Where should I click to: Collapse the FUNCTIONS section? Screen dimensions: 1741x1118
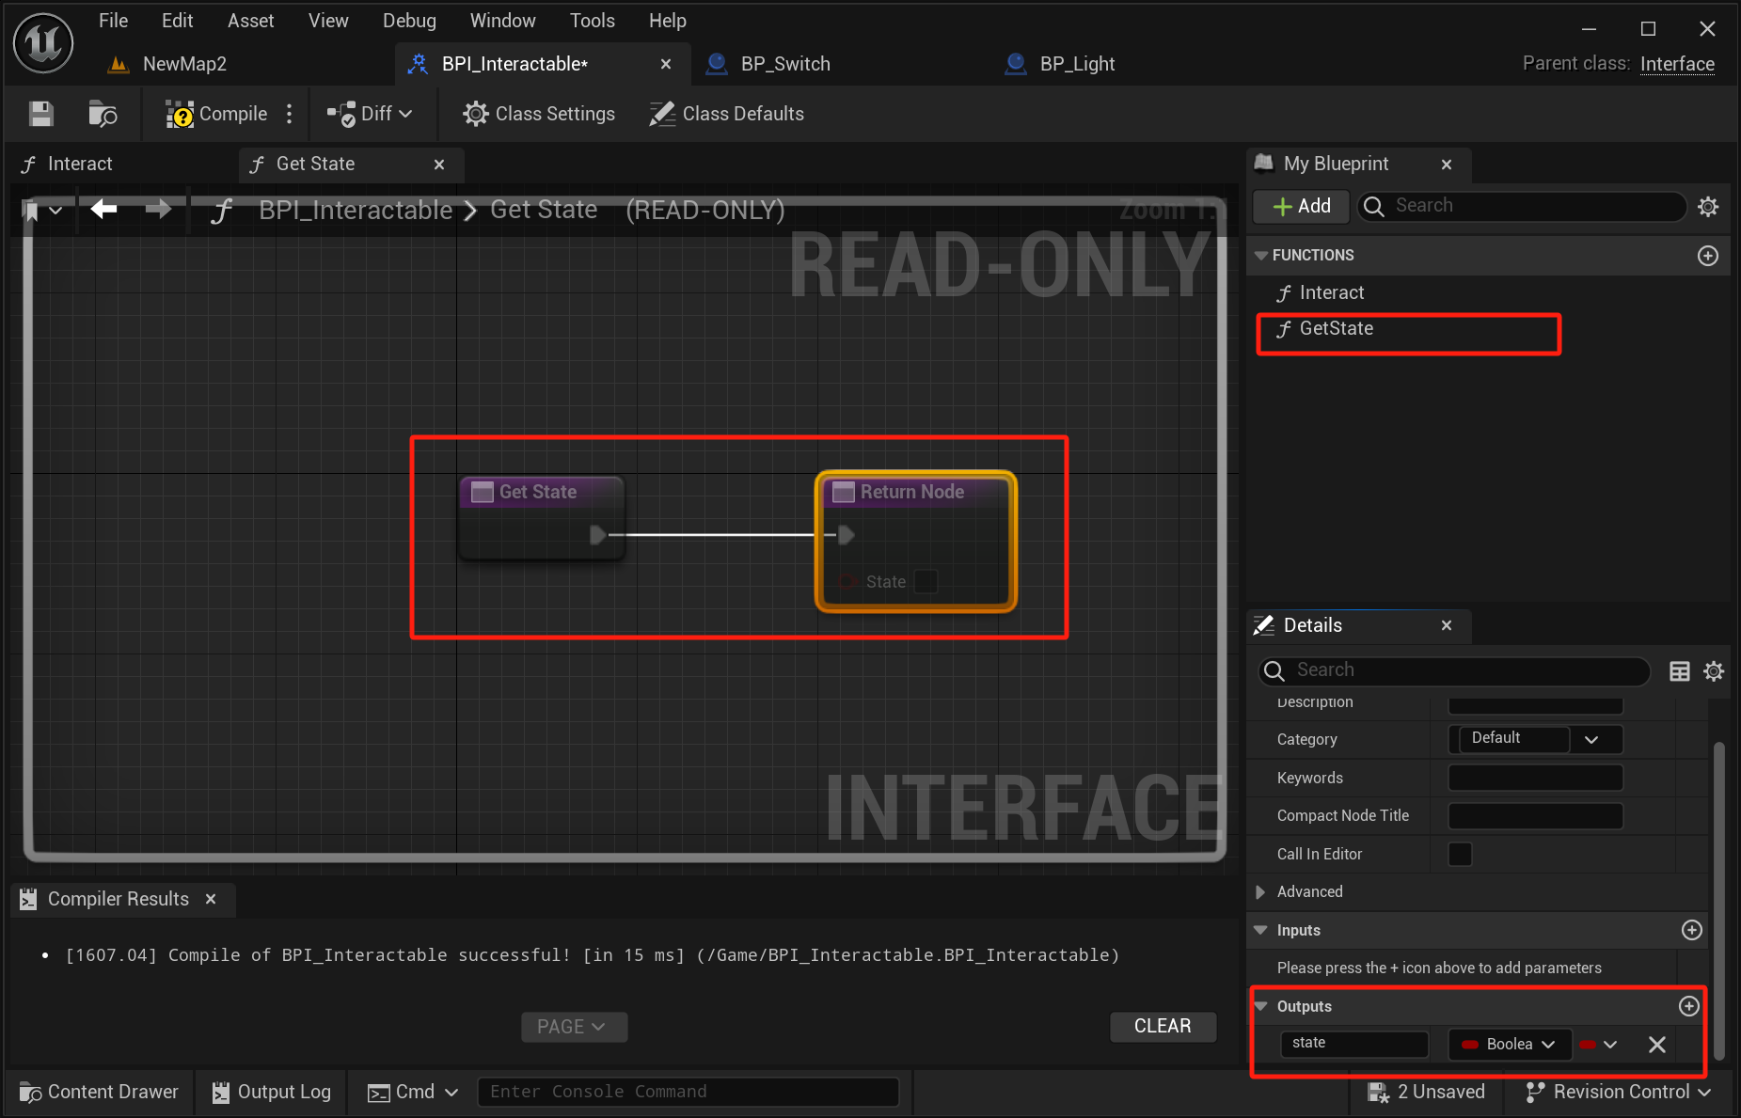tap(1261, 256)
